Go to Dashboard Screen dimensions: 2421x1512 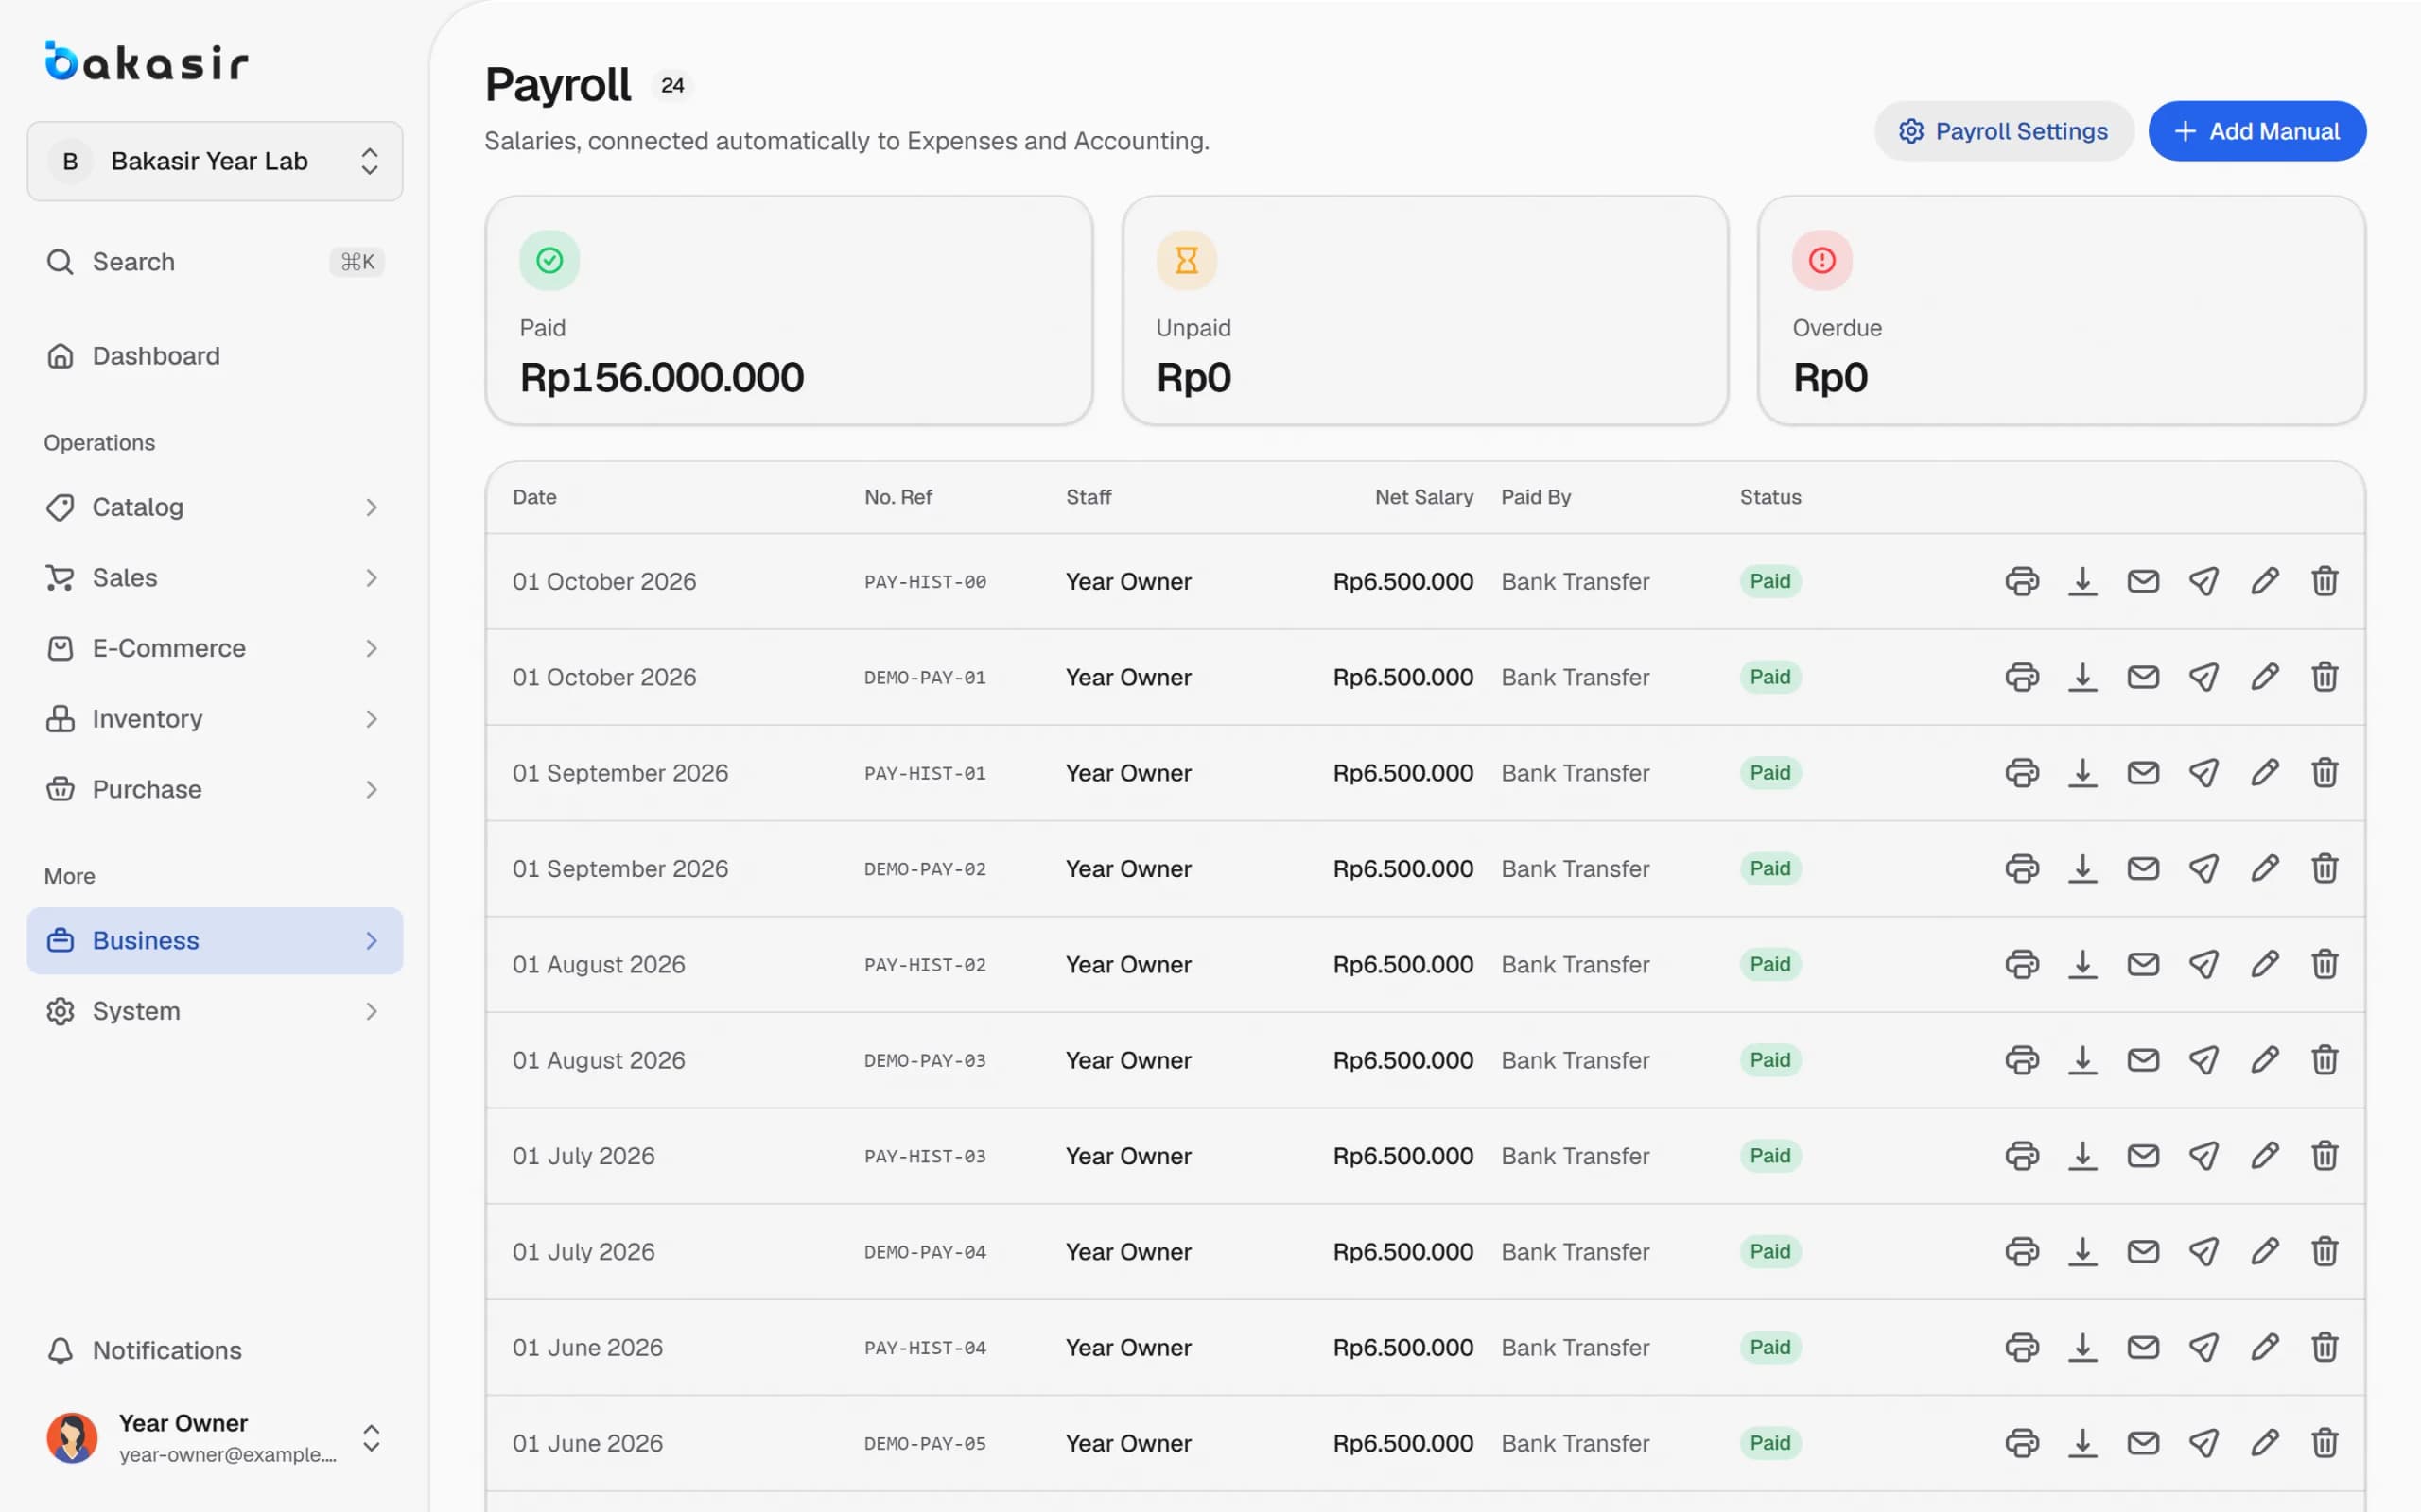click(x=215, y=356)
